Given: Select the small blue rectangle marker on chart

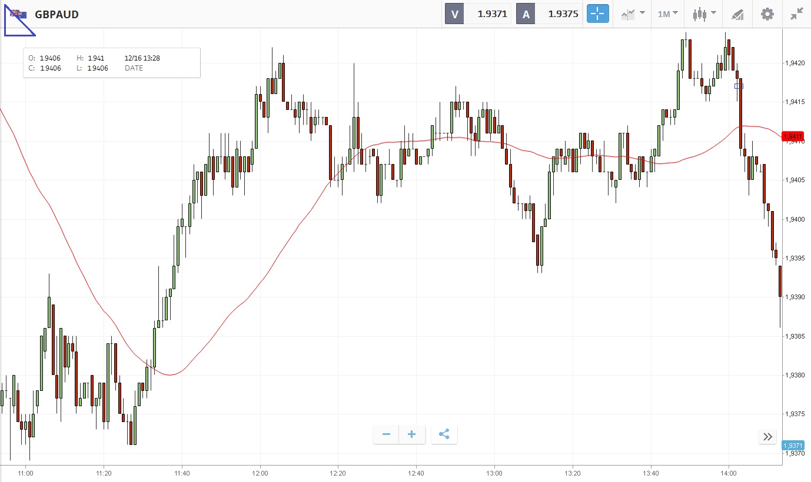Looking at the screenshot, I should [x=739, y=86].
